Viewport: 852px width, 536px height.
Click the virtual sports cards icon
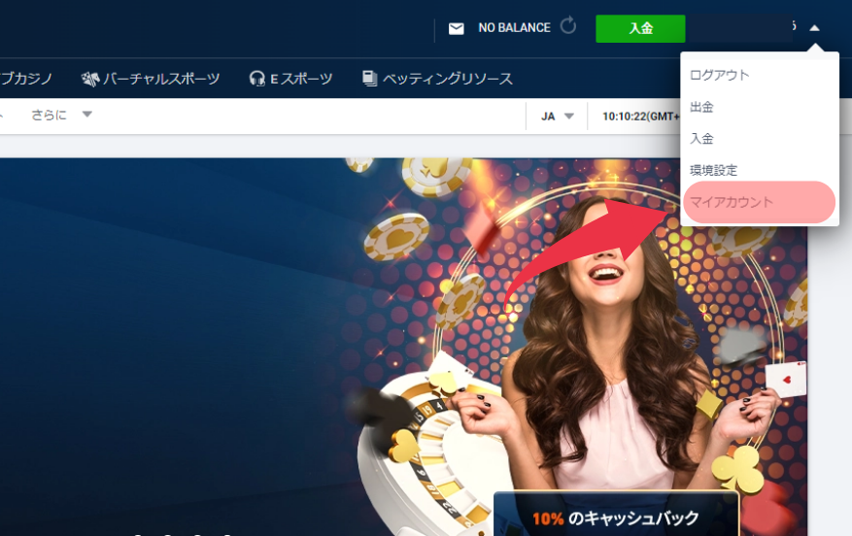tap(89, 80)
